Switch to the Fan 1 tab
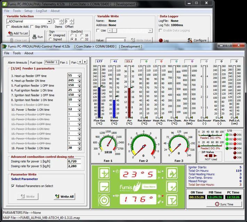247x222 pixels. (64, 62)
